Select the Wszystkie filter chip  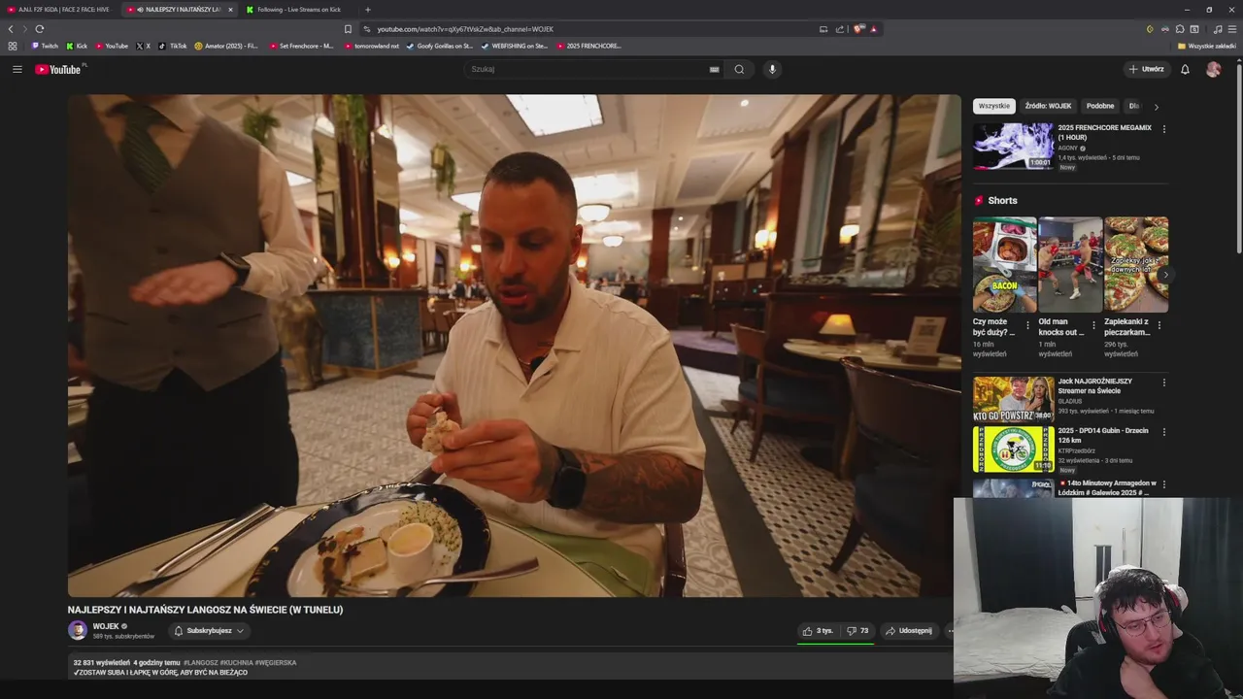(x=993, y=106)
